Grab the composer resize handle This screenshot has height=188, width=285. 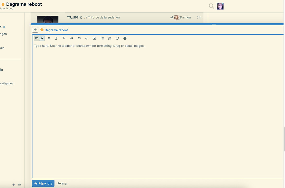pos(214,24)
